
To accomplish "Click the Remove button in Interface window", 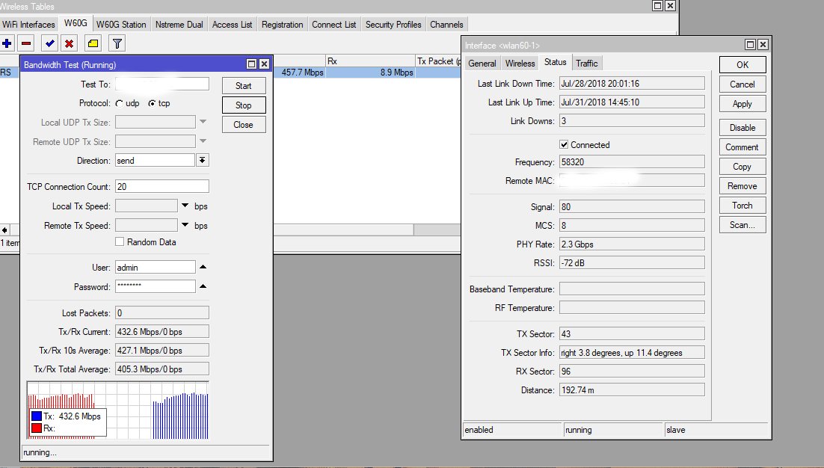I will (x=742, y=186).
